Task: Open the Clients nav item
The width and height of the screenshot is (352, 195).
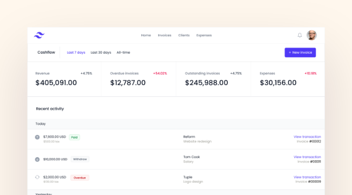Action: coord(184,35)
